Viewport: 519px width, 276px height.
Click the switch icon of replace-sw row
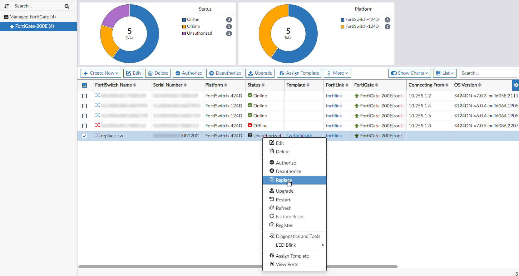[97, 135]
